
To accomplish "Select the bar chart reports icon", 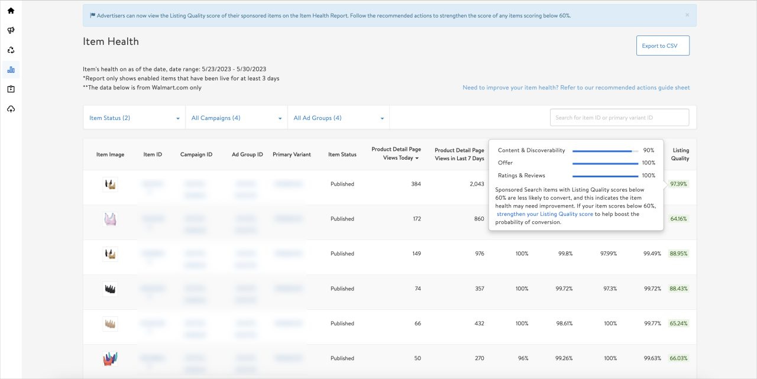I will [11, 70].
